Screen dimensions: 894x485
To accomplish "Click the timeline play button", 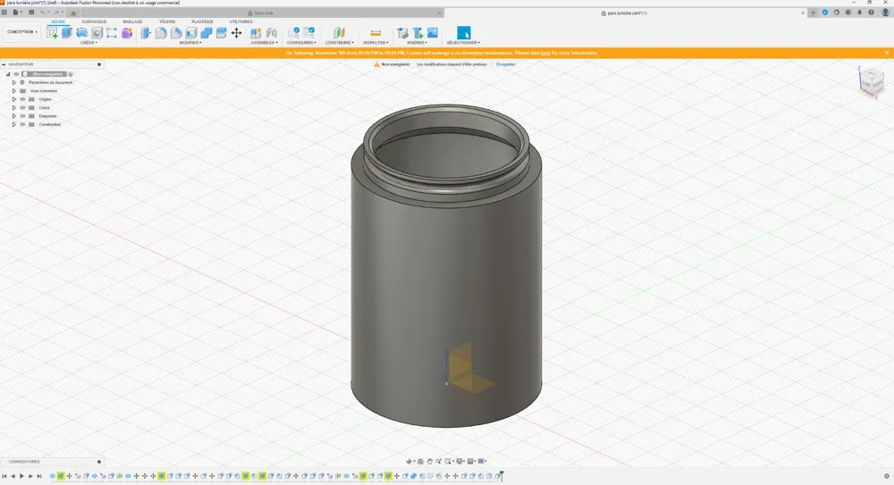I will point(21,476).
